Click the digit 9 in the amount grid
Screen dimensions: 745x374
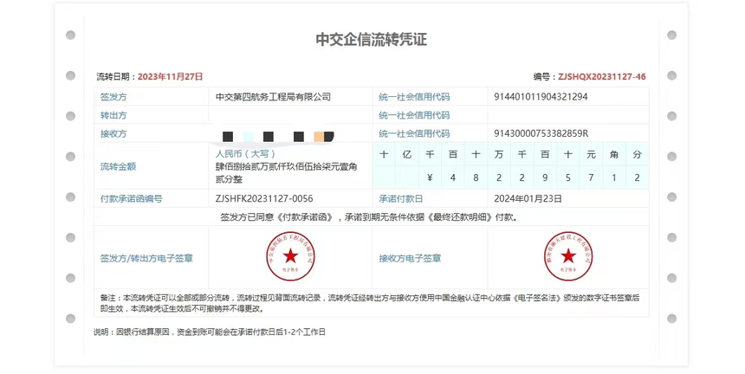(x=545, y=177)
